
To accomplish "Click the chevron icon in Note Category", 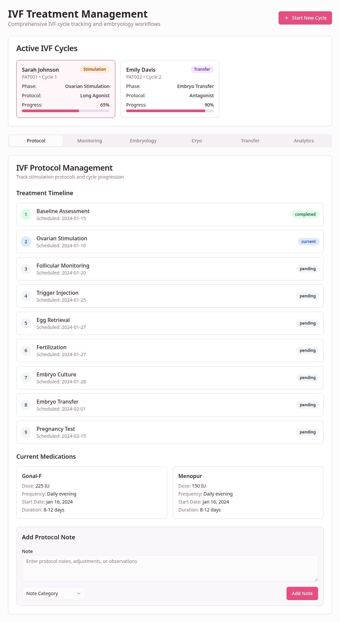I will (79, 593).
